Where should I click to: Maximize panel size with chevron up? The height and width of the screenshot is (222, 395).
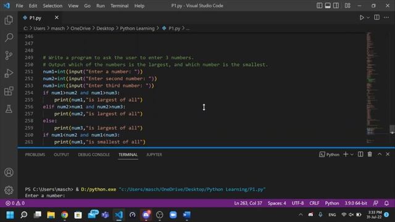coord(380,154)
